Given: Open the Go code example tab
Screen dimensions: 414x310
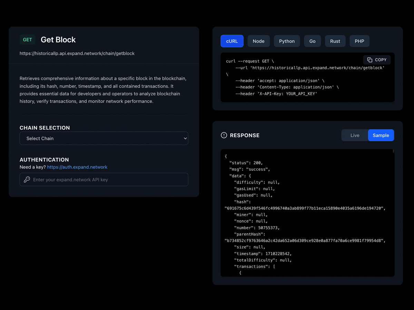Looking at the screenshot, I should (312, 41).
